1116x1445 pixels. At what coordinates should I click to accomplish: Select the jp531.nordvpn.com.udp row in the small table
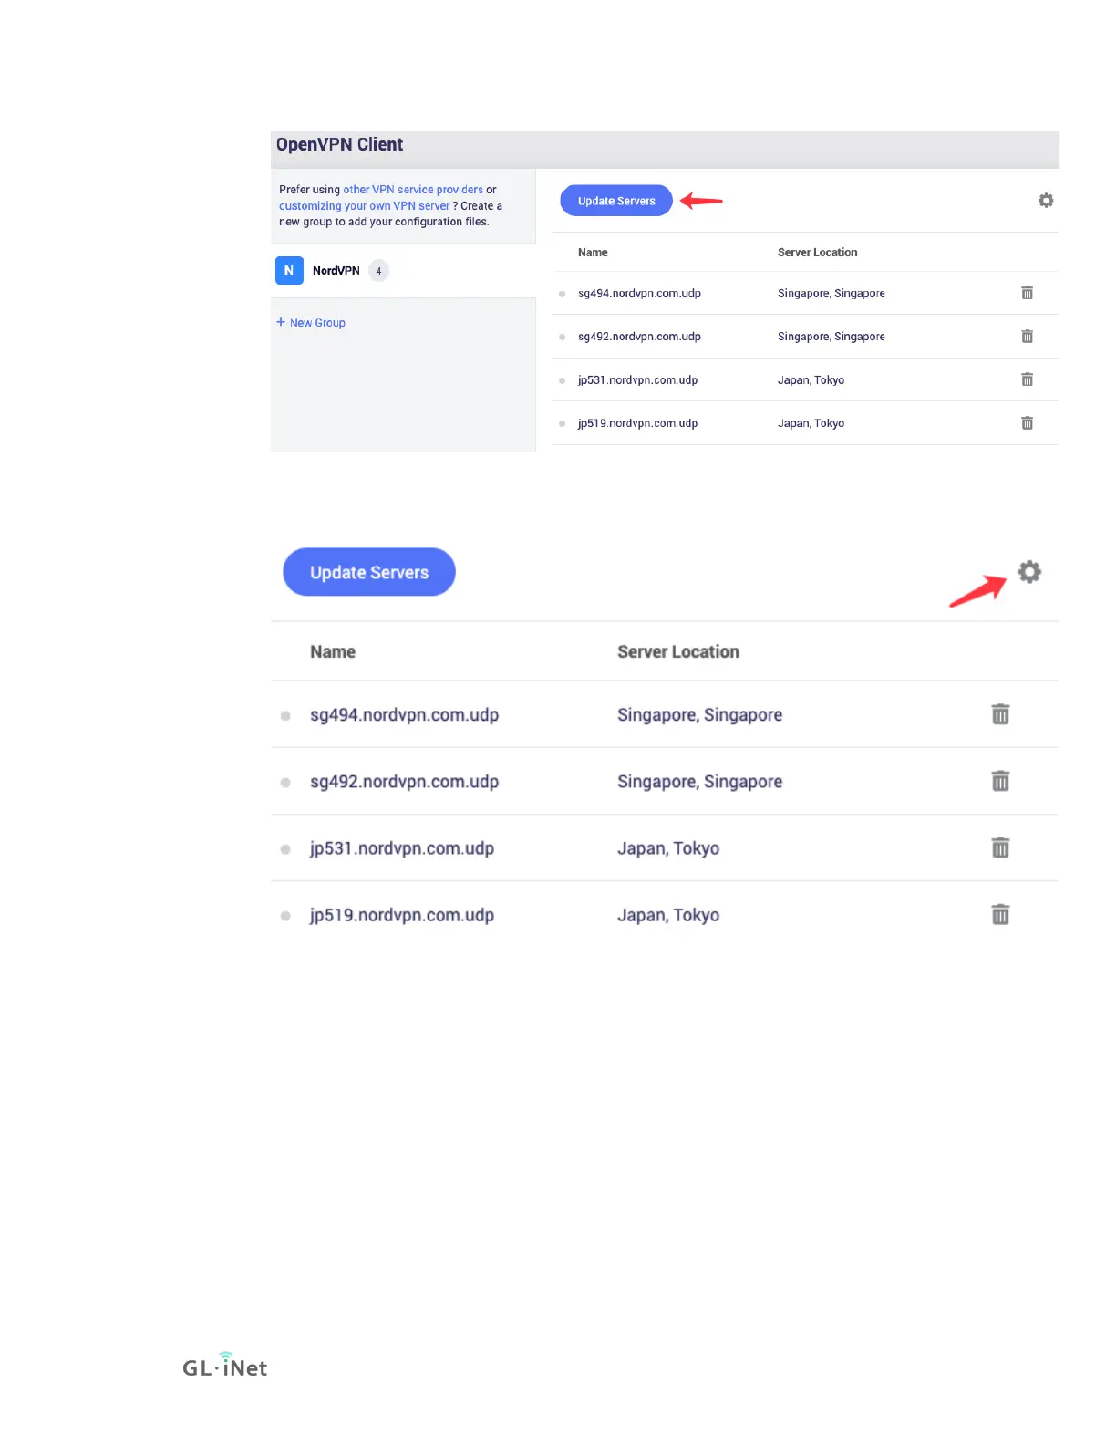point(805,379)
